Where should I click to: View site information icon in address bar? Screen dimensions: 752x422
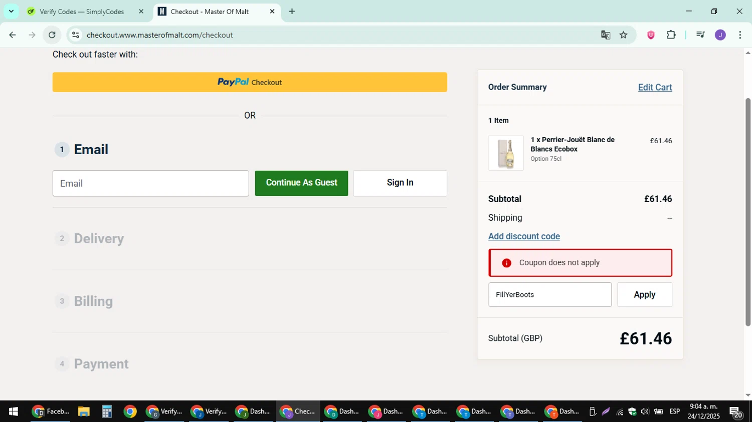point(76,35)
